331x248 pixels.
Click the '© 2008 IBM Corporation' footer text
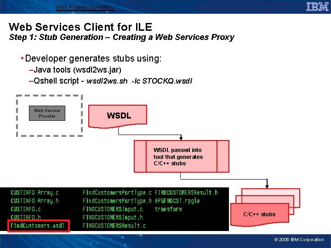[299, 240]
